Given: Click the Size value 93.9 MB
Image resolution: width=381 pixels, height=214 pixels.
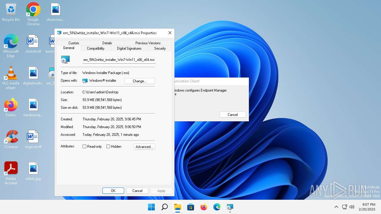Looking at the screenshot, I should click(102, 100).
